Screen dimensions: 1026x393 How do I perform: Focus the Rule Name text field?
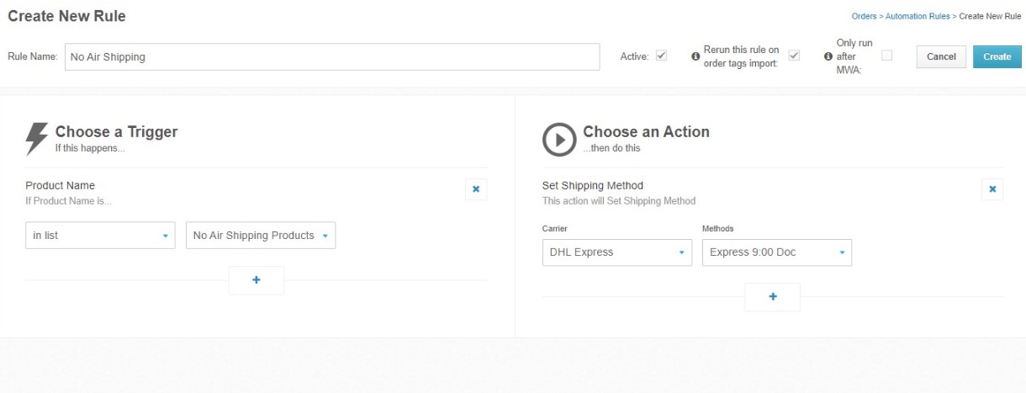(x=332, y=57)
